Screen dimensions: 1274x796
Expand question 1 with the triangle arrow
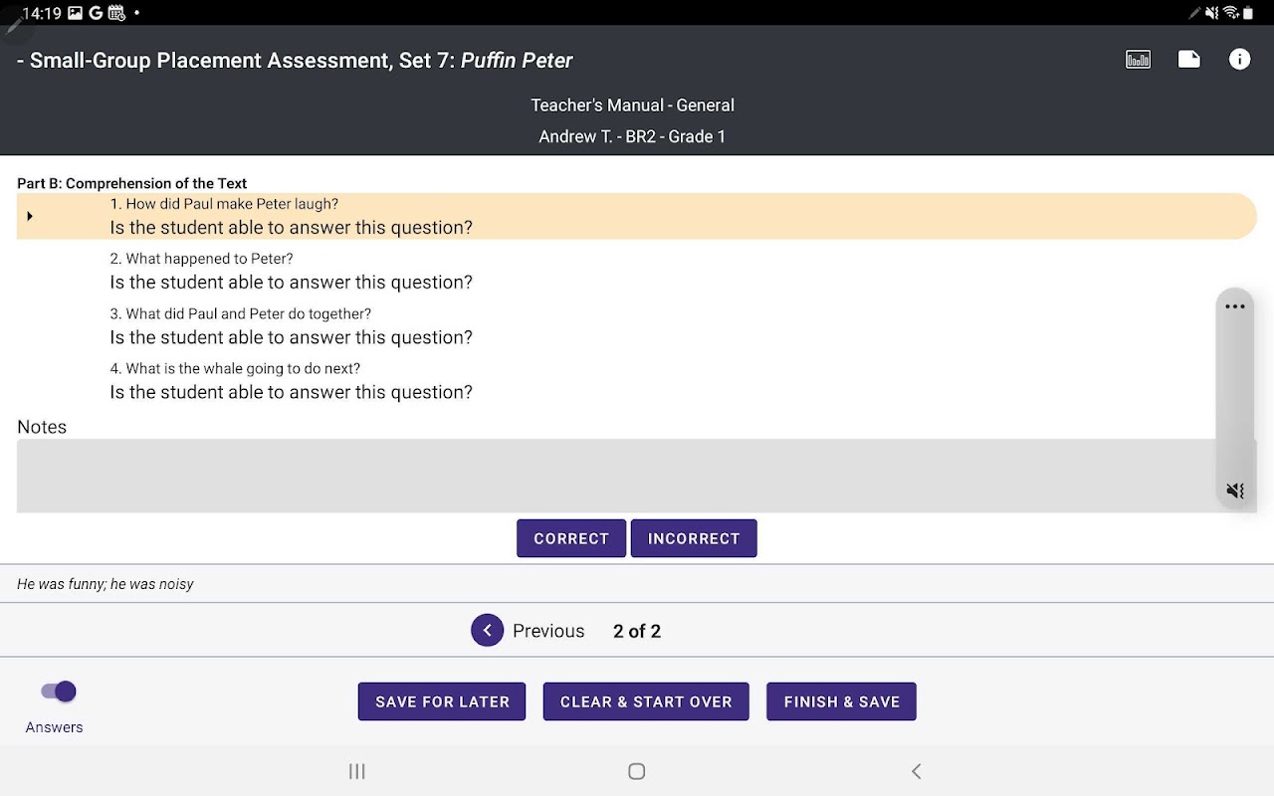click(30, 216)
